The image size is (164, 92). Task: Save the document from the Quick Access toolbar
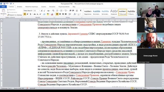point(4,4)
